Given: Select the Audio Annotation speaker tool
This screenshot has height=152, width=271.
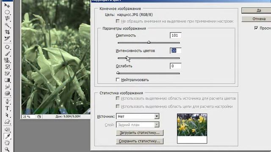Looking at the screenshot, I should click(7, 130).
